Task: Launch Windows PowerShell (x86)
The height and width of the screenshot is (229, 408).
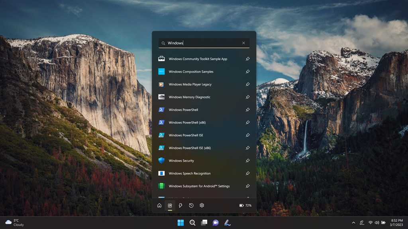Action: coord(204,122)
